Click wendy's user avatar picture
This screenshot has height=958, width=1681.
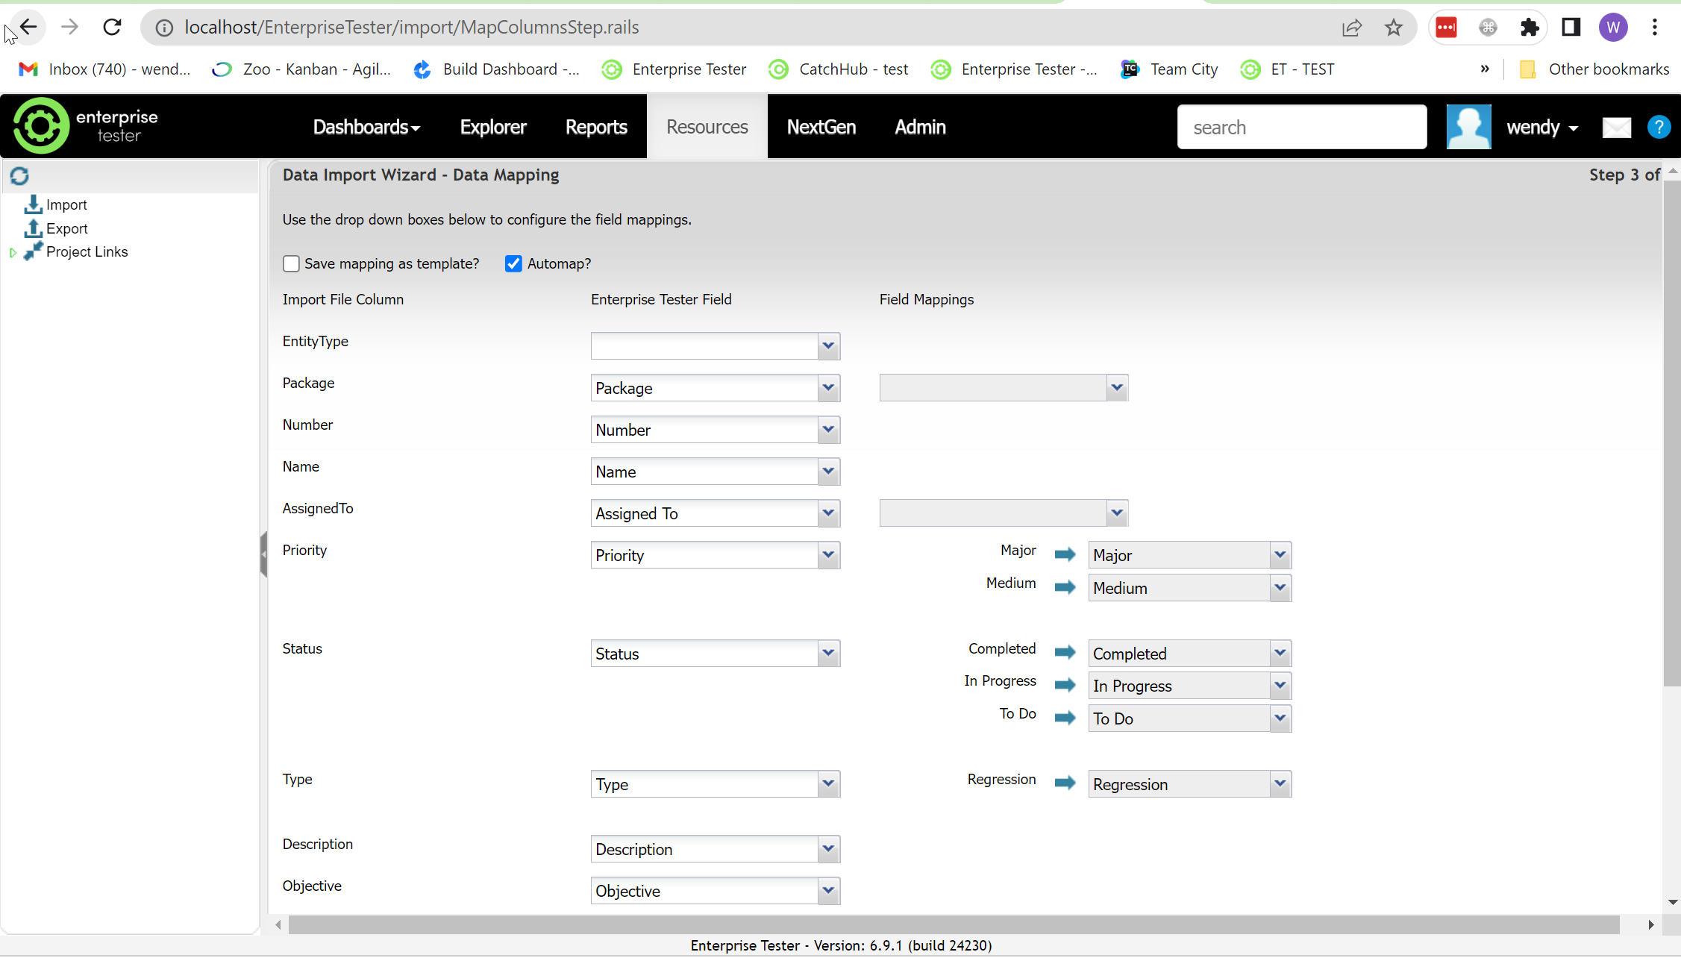click(x=1468, y=128)
